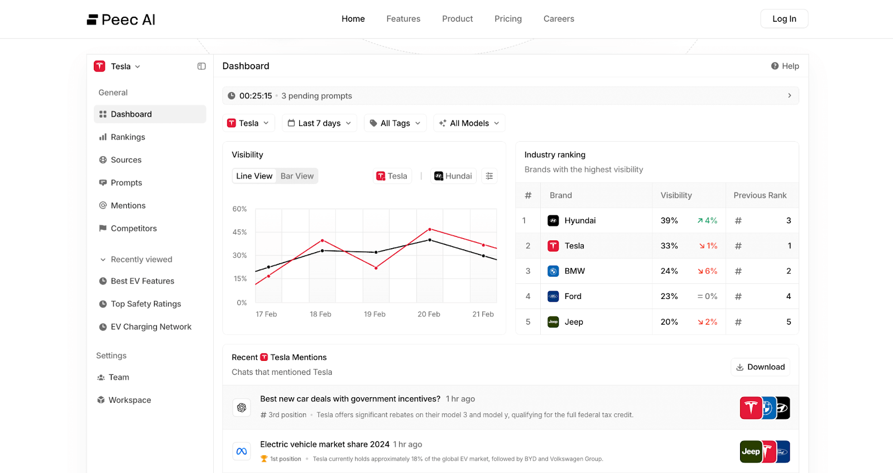The width and height of the screenshot is (893, 473).
Task: Click the Peec AI logo
Action: [x=121, y=20]
